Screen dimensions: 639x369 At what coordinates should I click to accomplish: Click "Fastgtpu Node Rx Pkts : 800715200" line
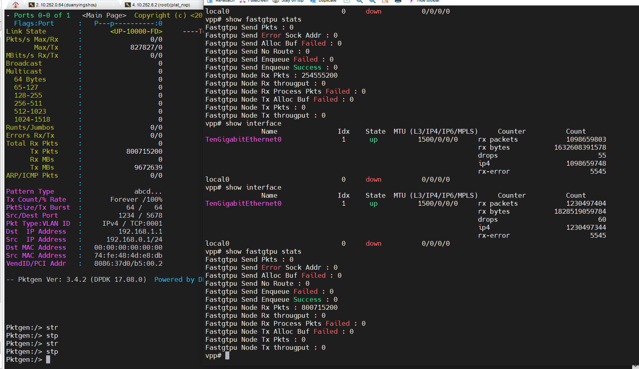click(x=271, y=307)
